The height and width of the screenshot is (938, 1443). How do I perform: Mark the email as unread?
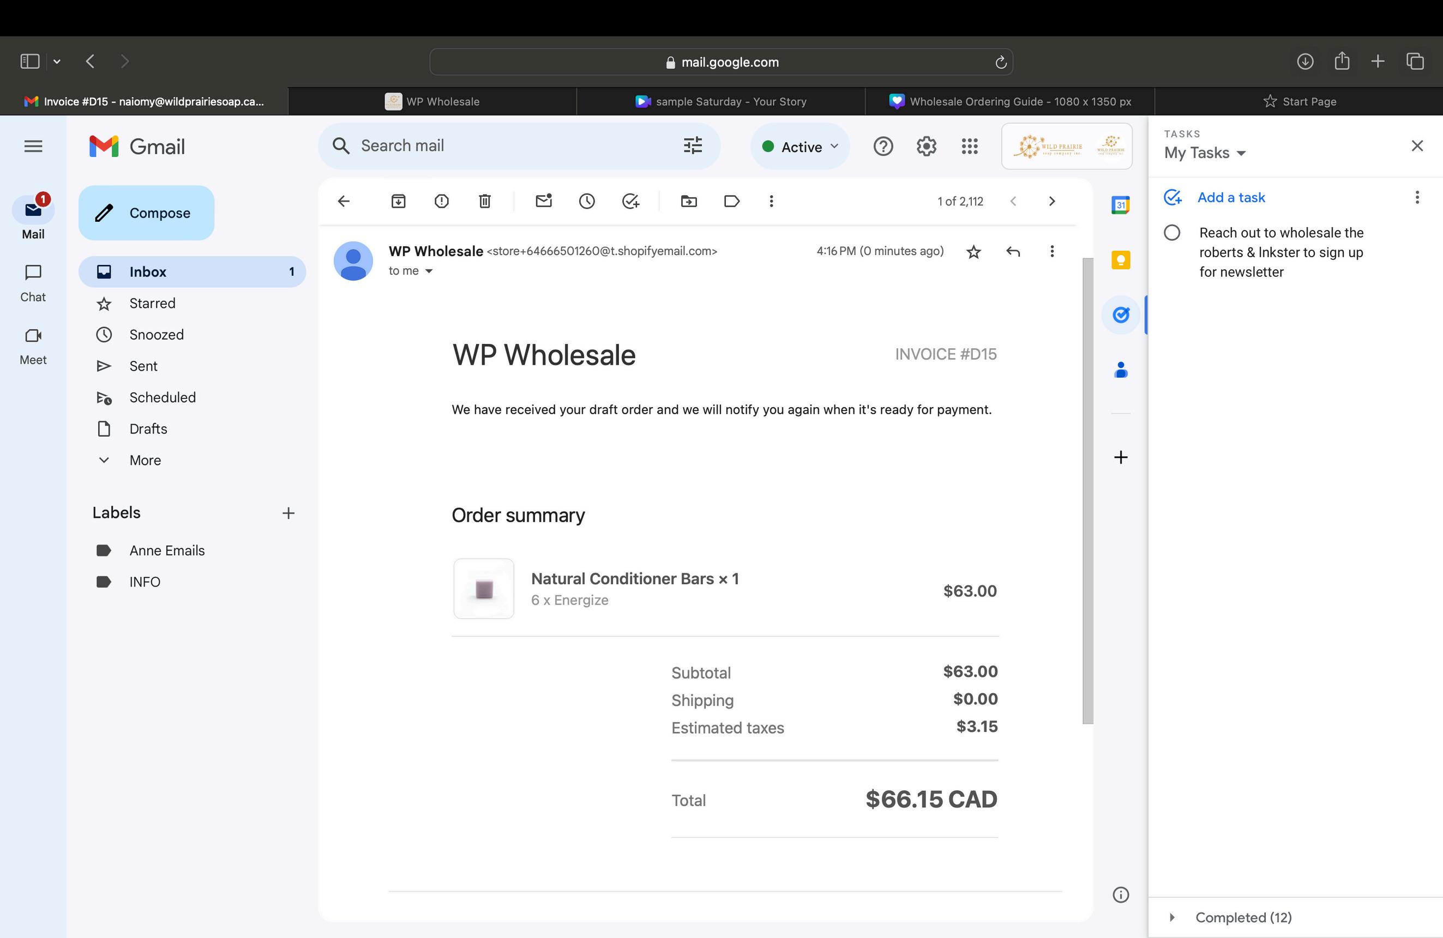tap(544, 201)
